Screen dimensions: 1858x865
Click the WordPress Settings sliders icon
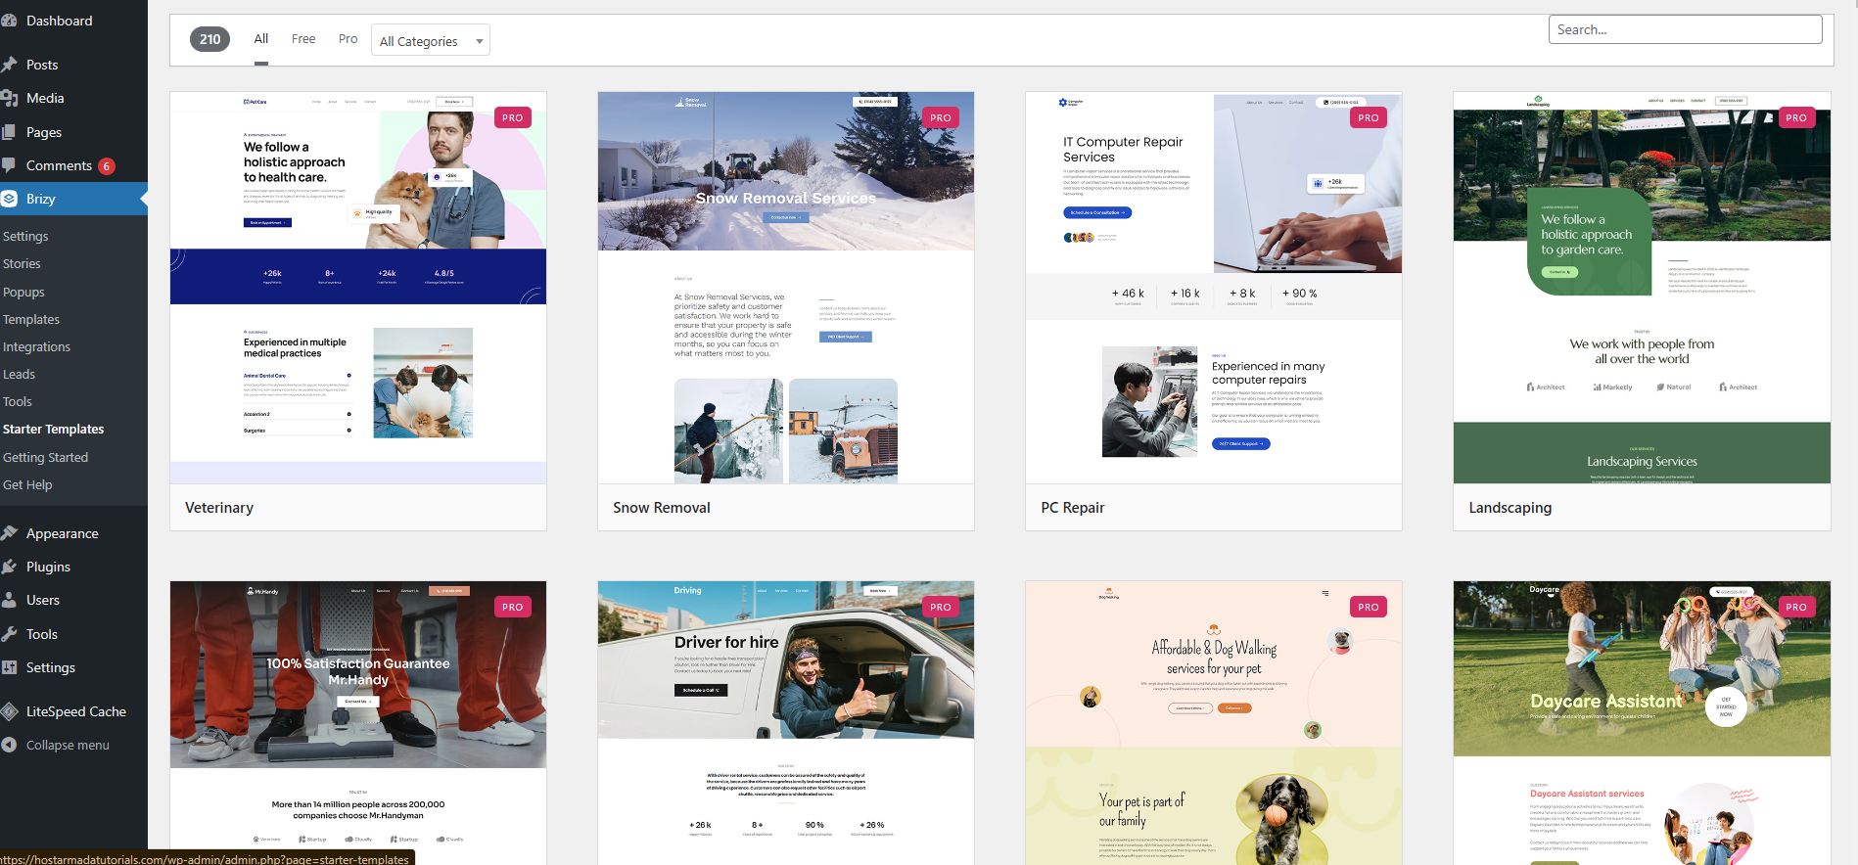pyautogui.click(x=9, y=667)
